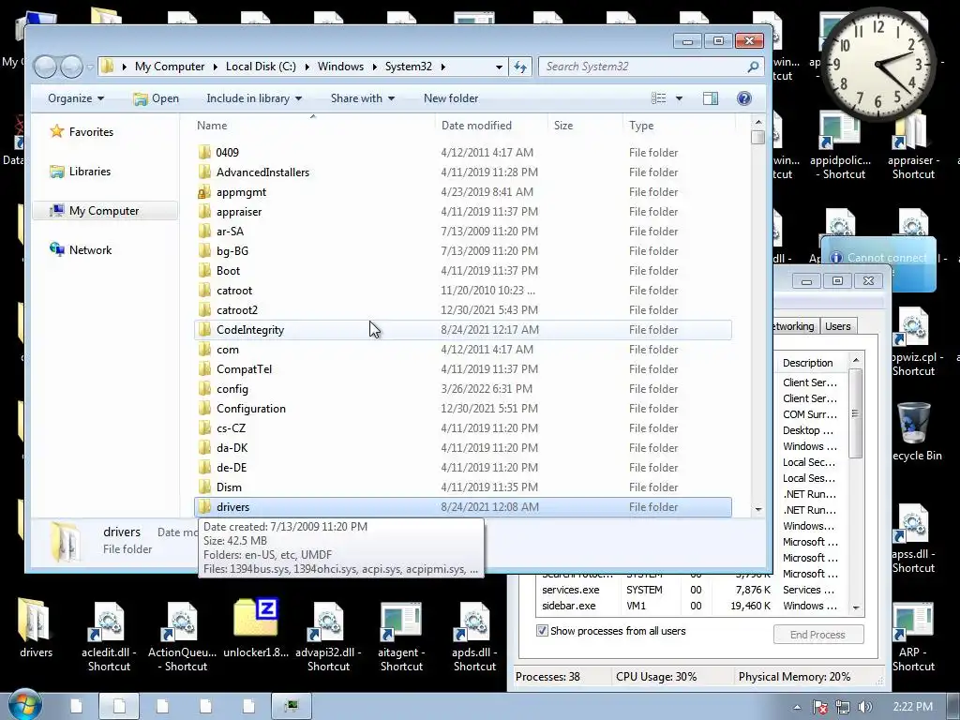Click Windows in the breadcrumb path
Viewport: 960px width, 720px height.
340,67
